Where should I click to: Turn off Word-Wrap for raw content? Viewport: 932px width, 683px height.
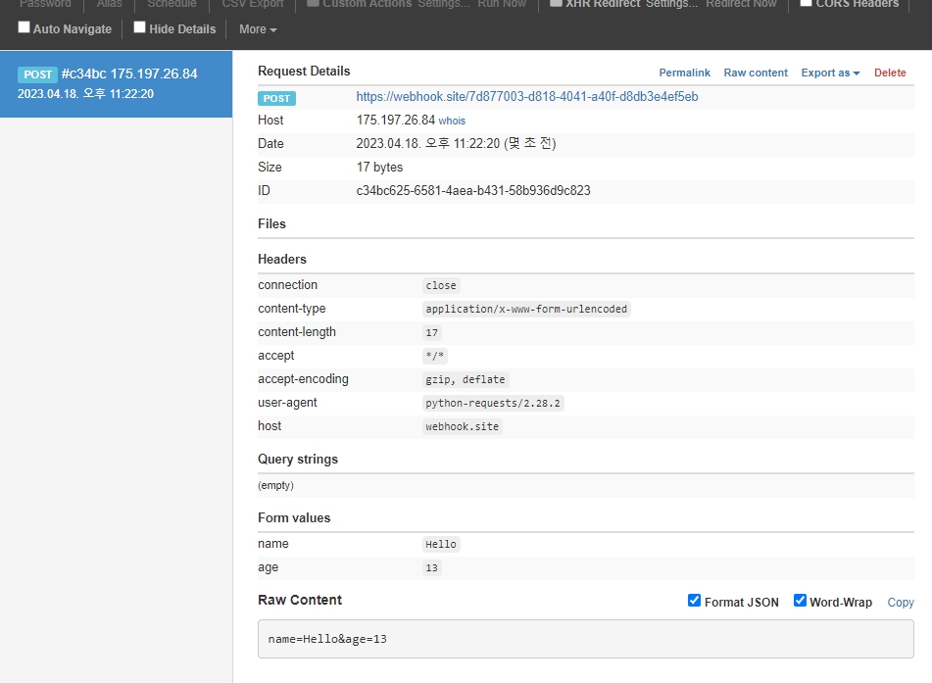click(800, 601)
